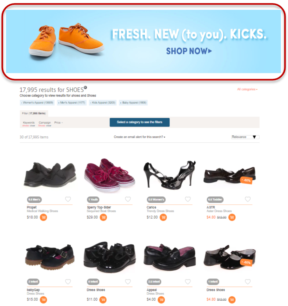Click Select a category to see filters button

coord(139,122)
